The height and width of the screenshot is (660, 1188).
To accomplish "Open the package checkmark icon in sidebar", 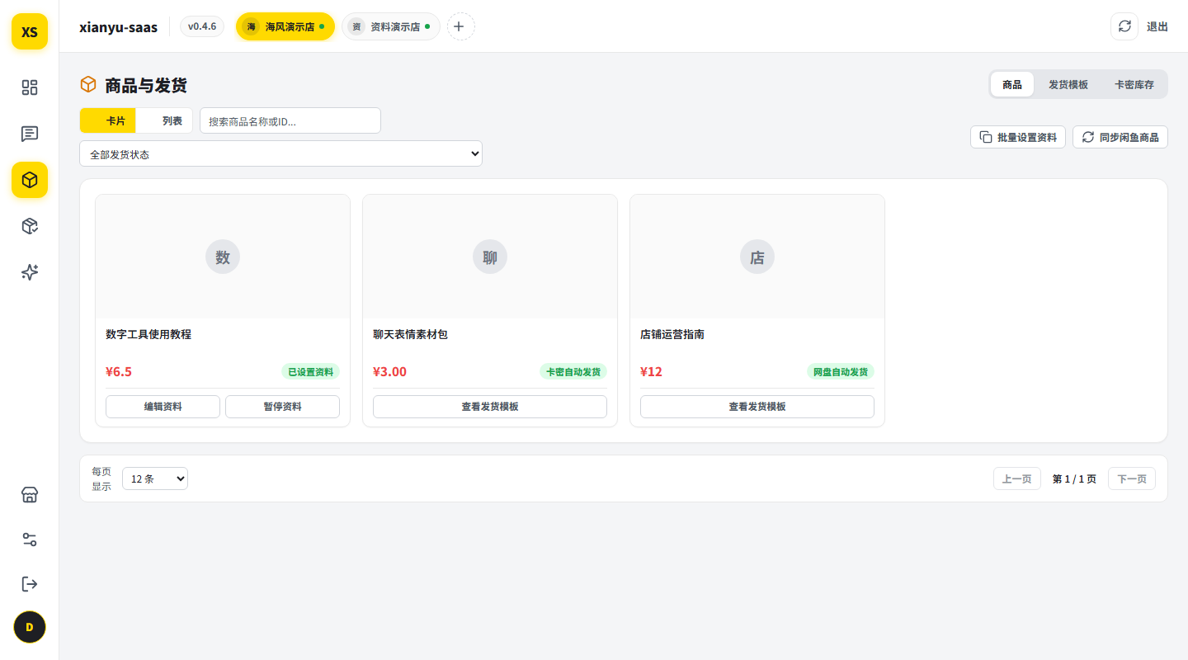I will pyautogui.click(x=30, y=226).
